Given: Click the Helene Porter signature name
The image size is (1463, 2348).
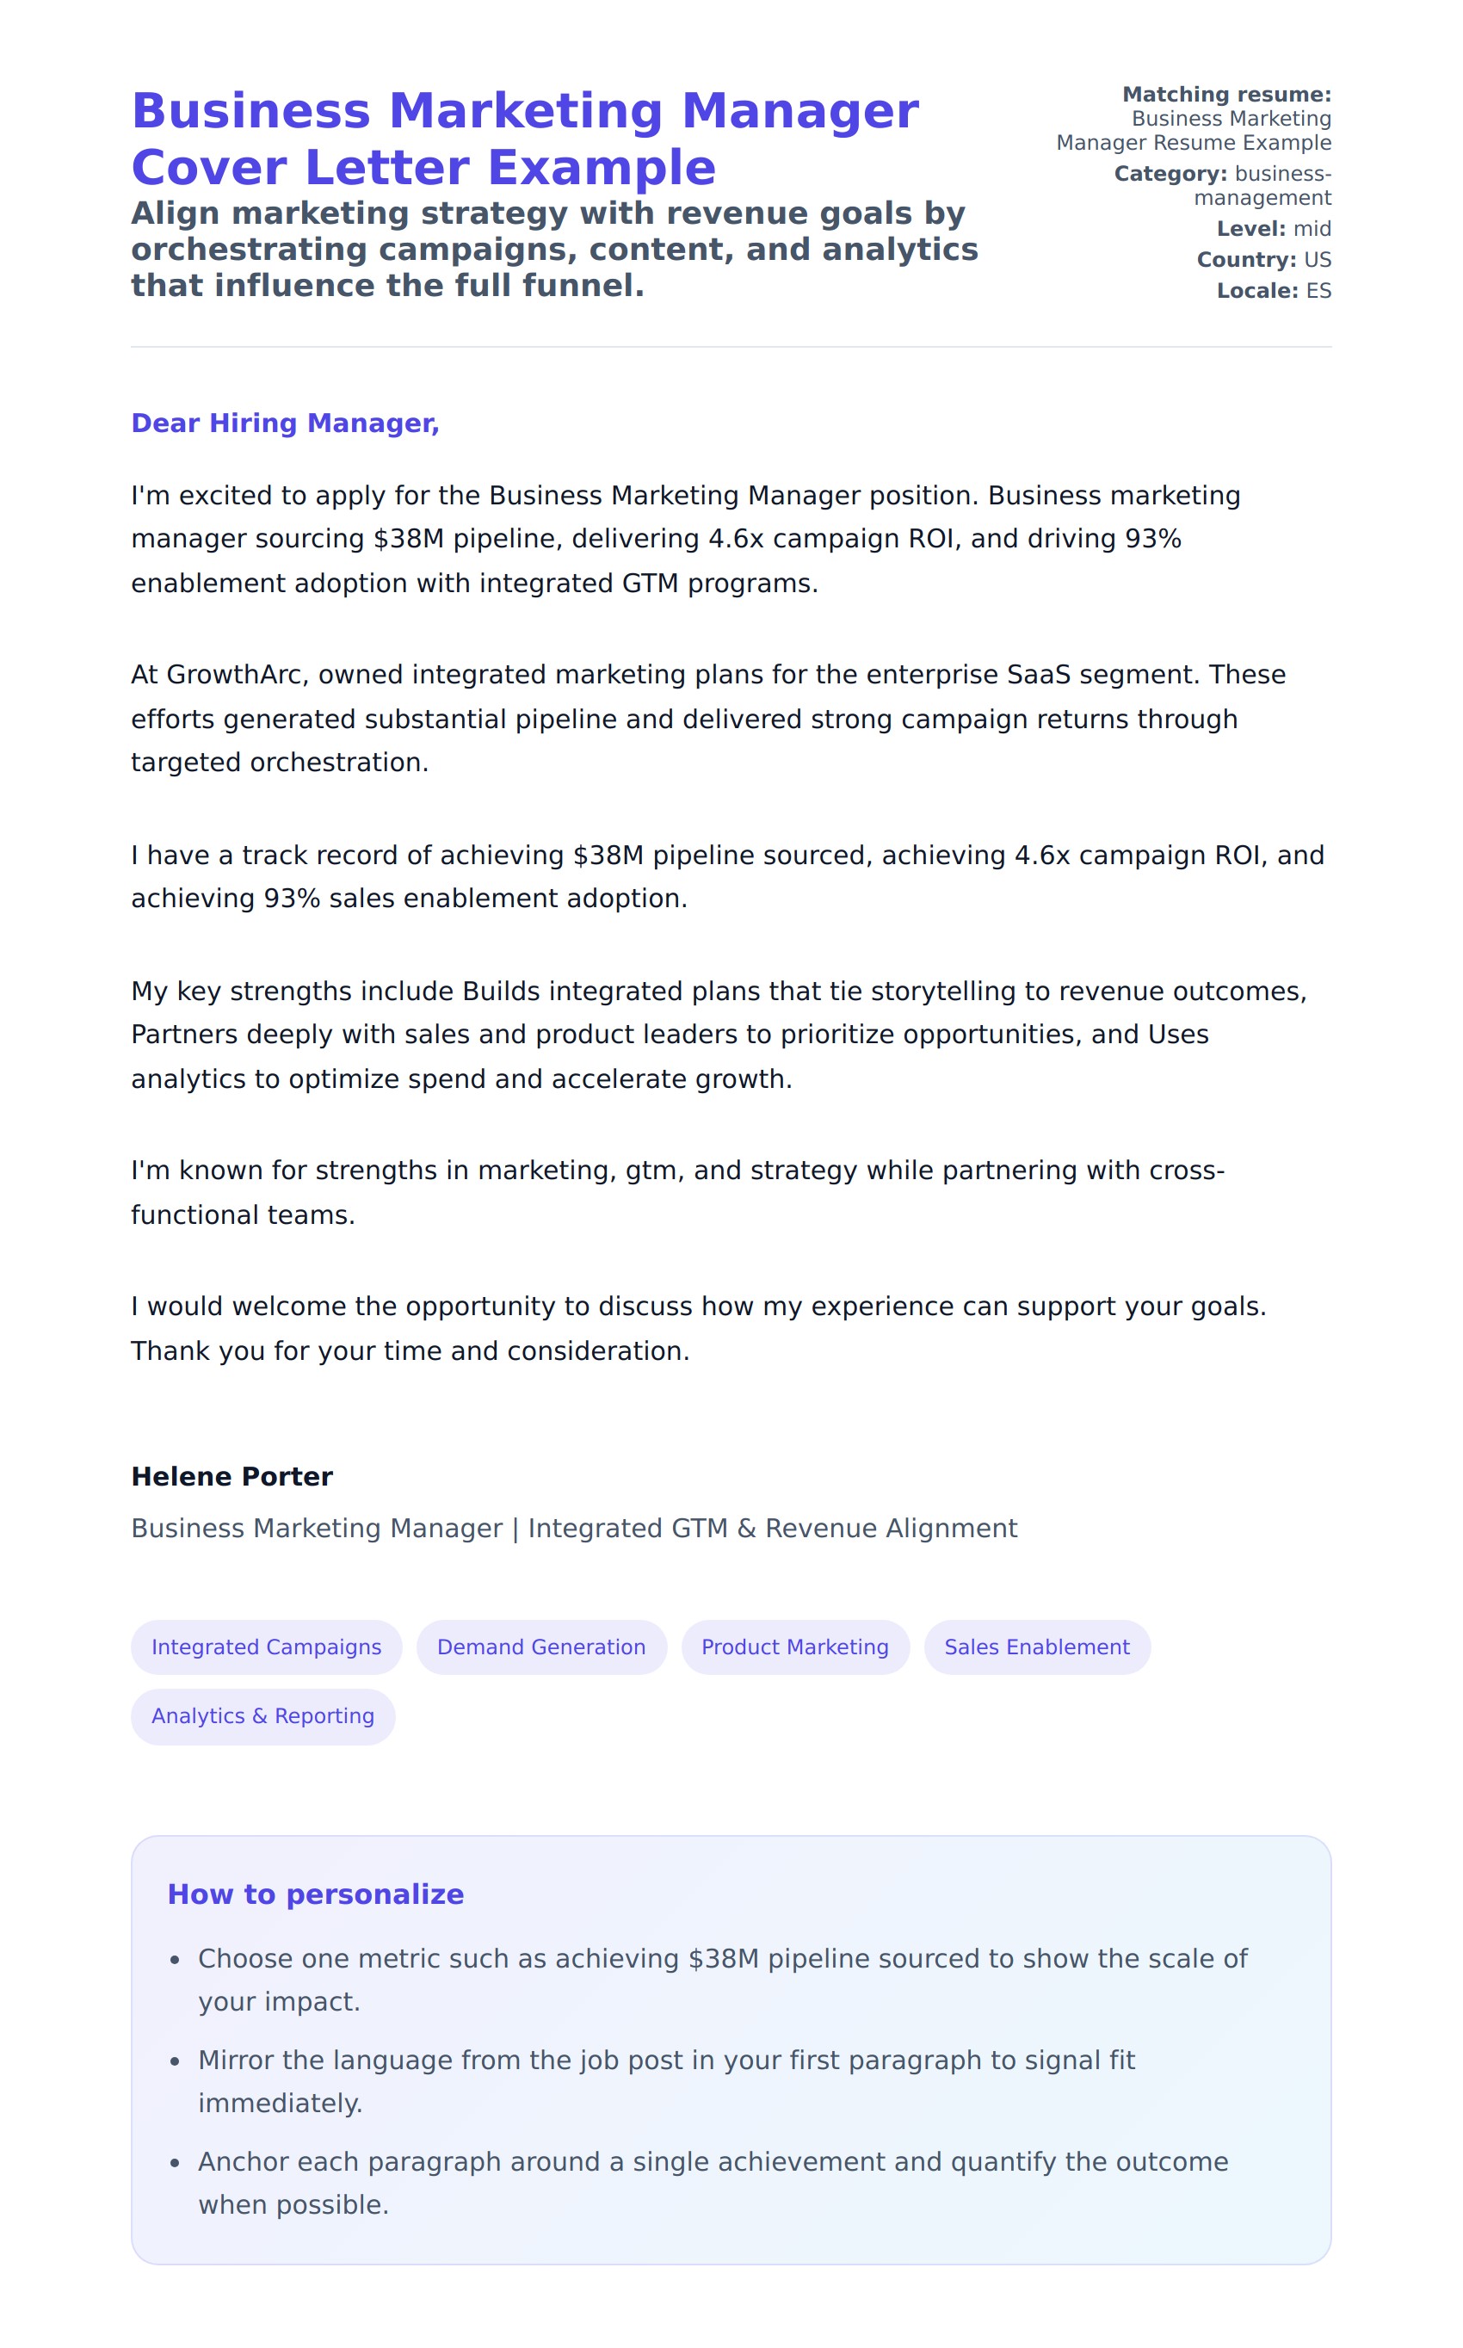Looking at the screenshot, I should (x=231, y=1476).
